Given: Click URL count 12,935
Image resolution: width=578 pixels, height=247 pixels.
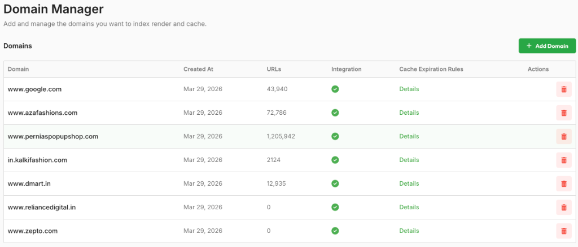Looking at the screenshot, I should pos(276,183).
